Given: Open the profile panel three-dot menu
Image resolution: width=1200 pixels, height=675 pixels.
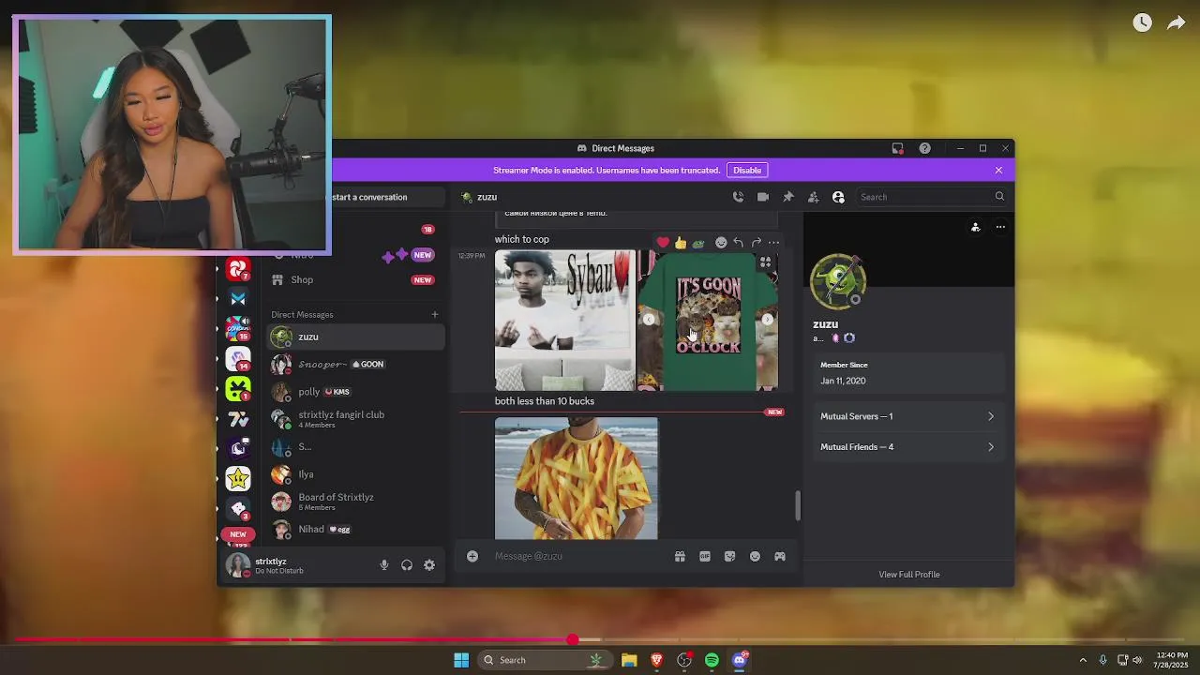Looking at the screenshot, I should click(1000, 227).
